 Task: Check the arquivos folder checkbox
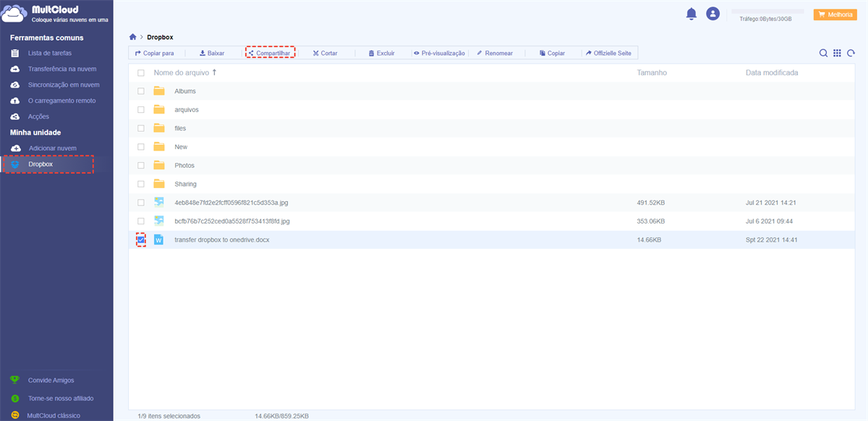point(141,110)
